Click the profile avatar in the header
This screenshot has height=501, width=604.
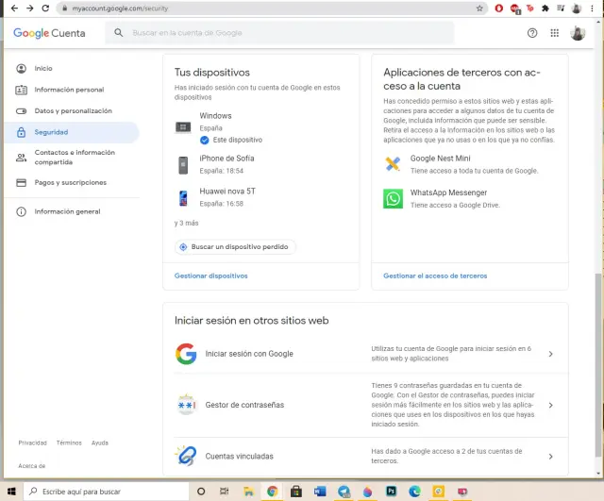coord(578,33)
